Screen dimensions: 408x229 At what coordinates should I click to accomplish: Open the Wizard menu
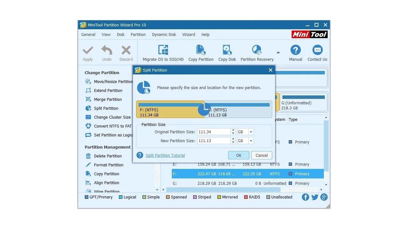click(x=189, y=35)
